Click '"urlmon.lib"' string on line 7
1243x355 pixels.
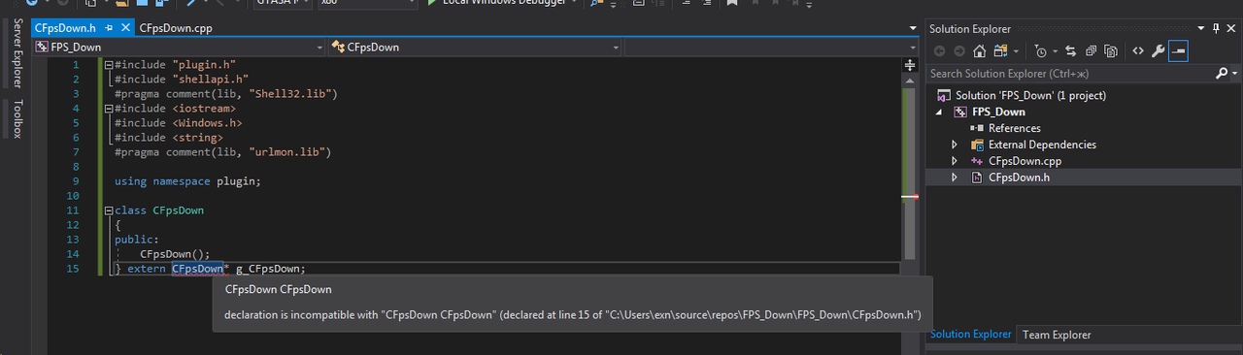tap(287, 152)
